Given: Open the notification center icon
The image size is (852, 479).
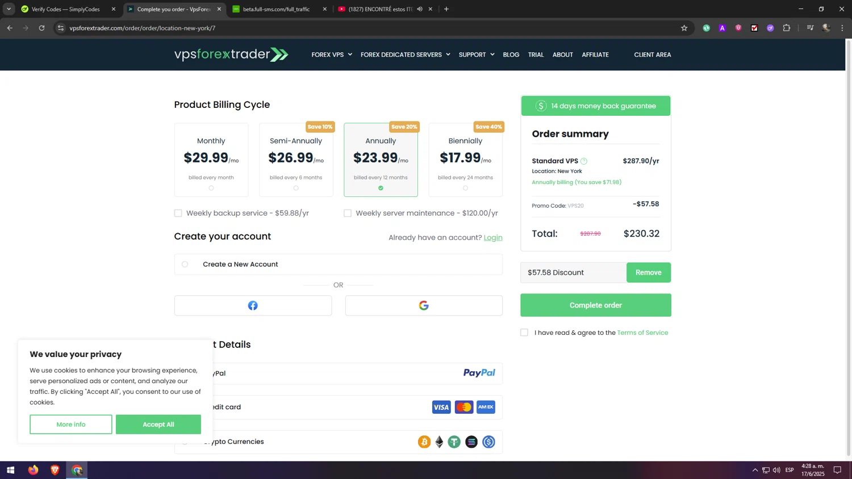Looking at the screenshot, I should pos(837,470).
